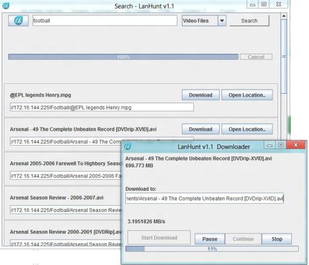Click the vertical scrollbar thumb in Search window
Image resolution: width=309 pixels, height=265 pixels.
pyautogui.click(x=284, y=56)
